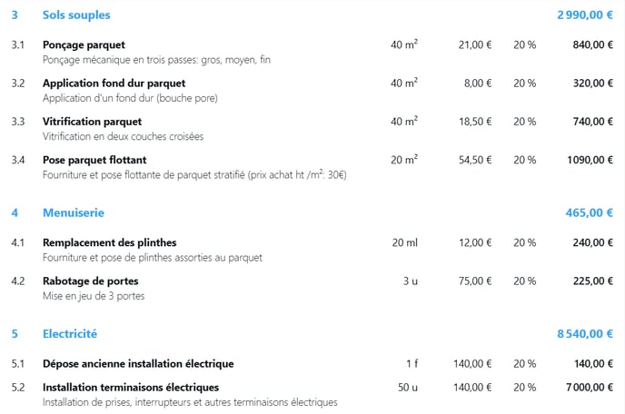Click the 7 000,00 € line total
Screen dimensions: 625x414
pyautogui.click(x=590, y=388)
